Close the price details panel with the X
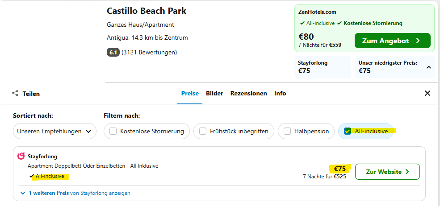Image resolution: width=440 pixels, height=206 pixels. coord(427,93)
